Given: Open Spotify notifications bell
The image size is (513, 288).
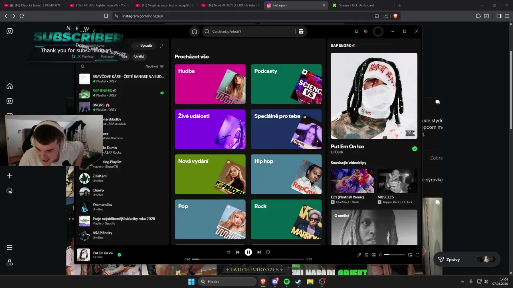Looking at the screenshot, I should 356,31.
